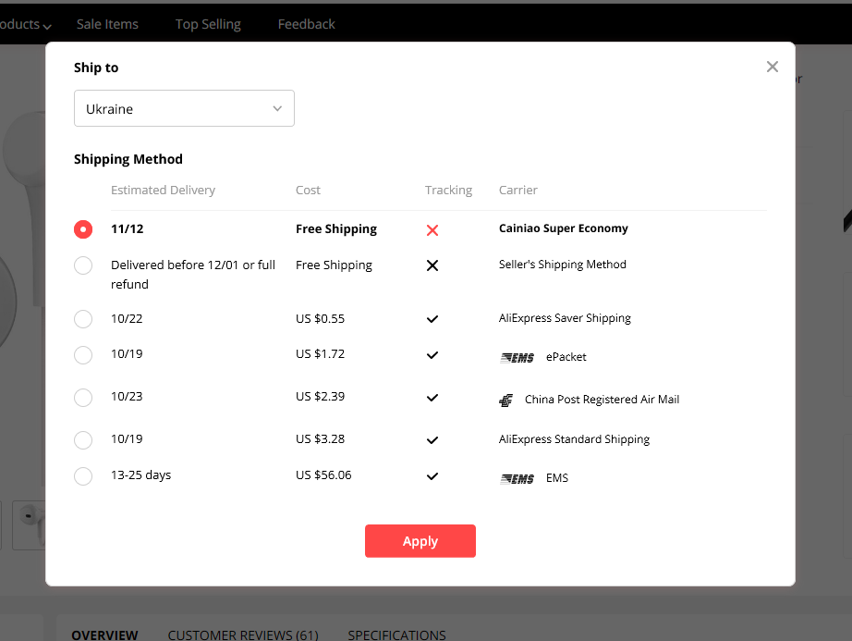
Task: Click the Ship to heading
Action: 96,68
